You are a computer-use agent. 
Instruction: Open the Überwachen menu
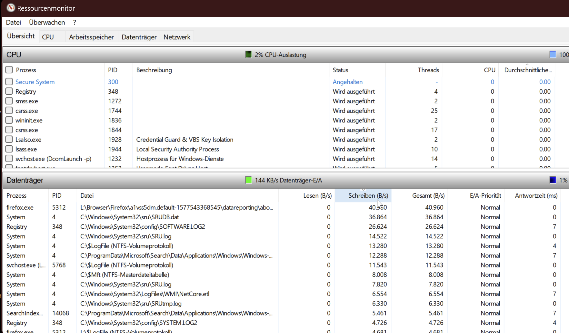point(47,22)
